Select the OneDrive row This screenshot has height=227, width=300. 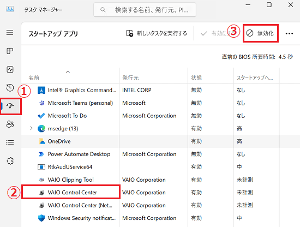[160, 141]
